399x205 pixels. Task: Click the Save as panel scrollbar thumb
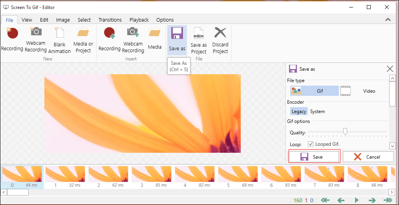(392, 93)
